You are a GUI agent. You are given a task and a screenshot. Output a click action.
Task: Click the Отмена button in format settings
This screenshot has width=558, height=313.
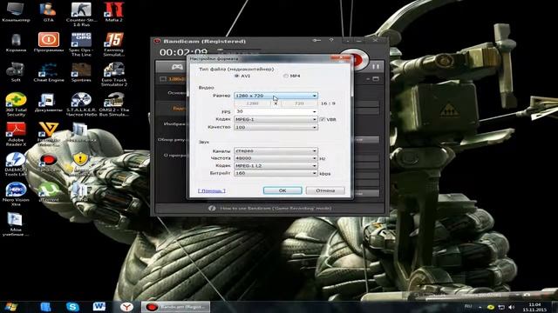coord(325,190)
